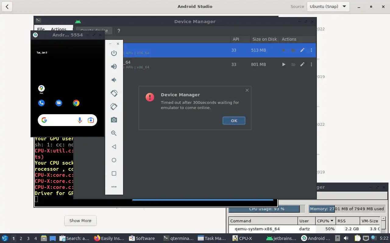Click the Android robot icon above Create device
This screenshot has width=390, height=243.
pos(78,22)
